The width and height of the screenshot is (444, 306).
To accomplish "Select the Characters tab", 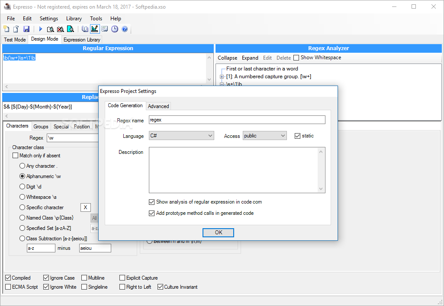I will coord(17,126).
